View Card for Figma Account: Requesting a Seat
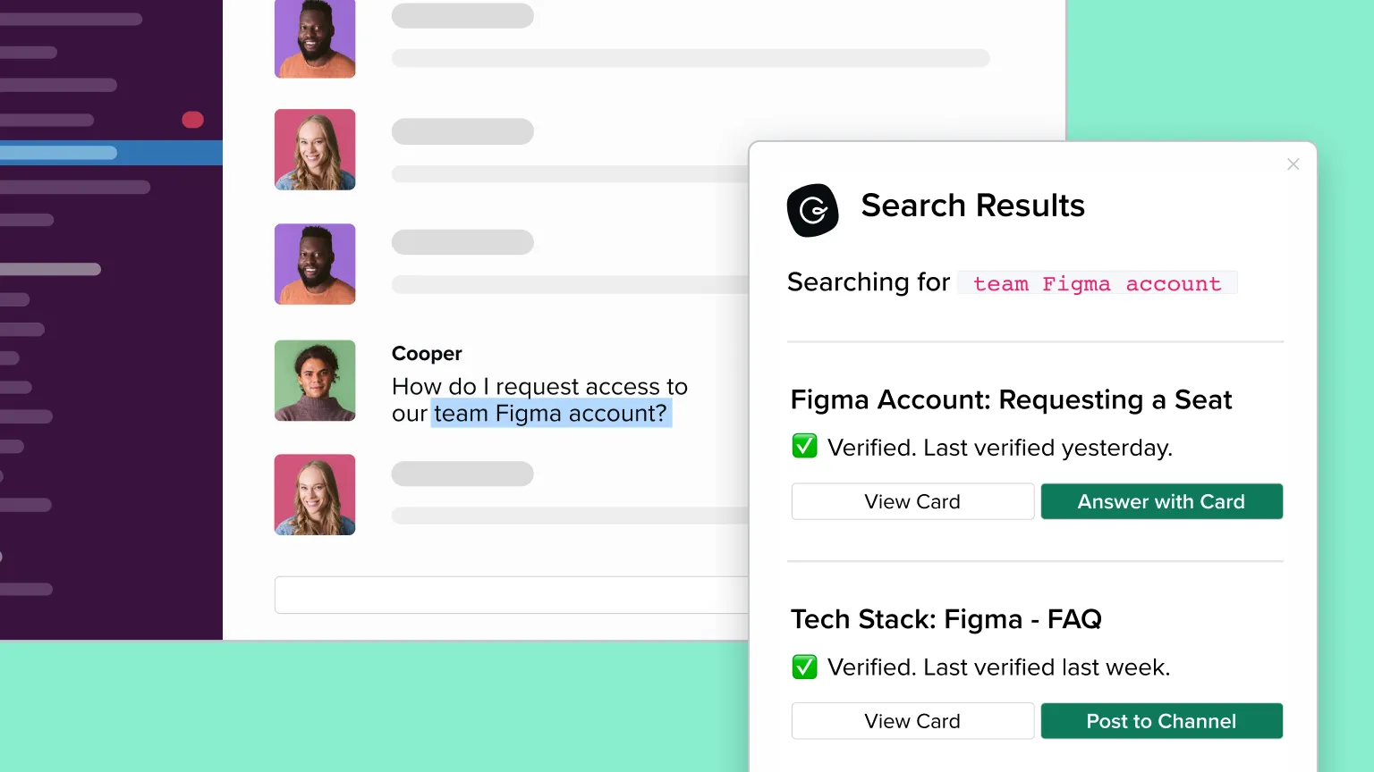 [x=912, y=501]
